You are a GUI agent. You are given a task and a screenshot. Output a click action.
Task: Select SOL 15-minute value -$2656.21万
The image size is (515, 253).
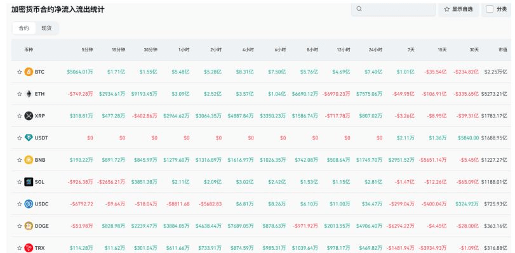point(111,182)
